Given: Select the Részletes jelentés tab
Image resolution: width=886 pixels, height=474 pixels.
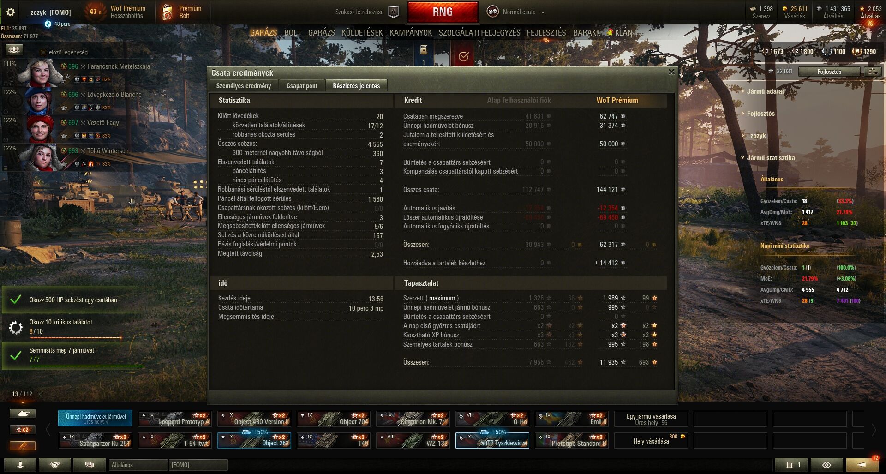Looking at the screenshot, I should 356,86.
